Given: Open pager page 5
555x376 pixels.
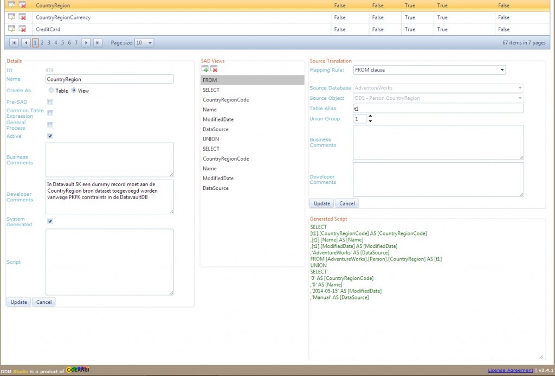Looking at the screenshot, I should [x=62, y=42].
